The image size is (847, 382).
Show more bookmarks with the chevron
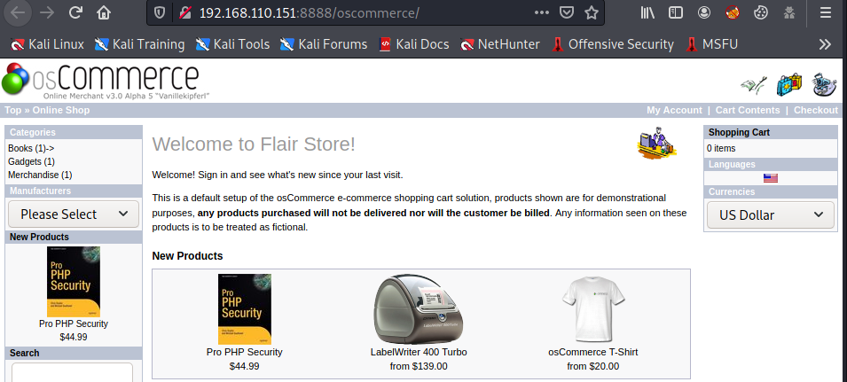click(825, 43)
